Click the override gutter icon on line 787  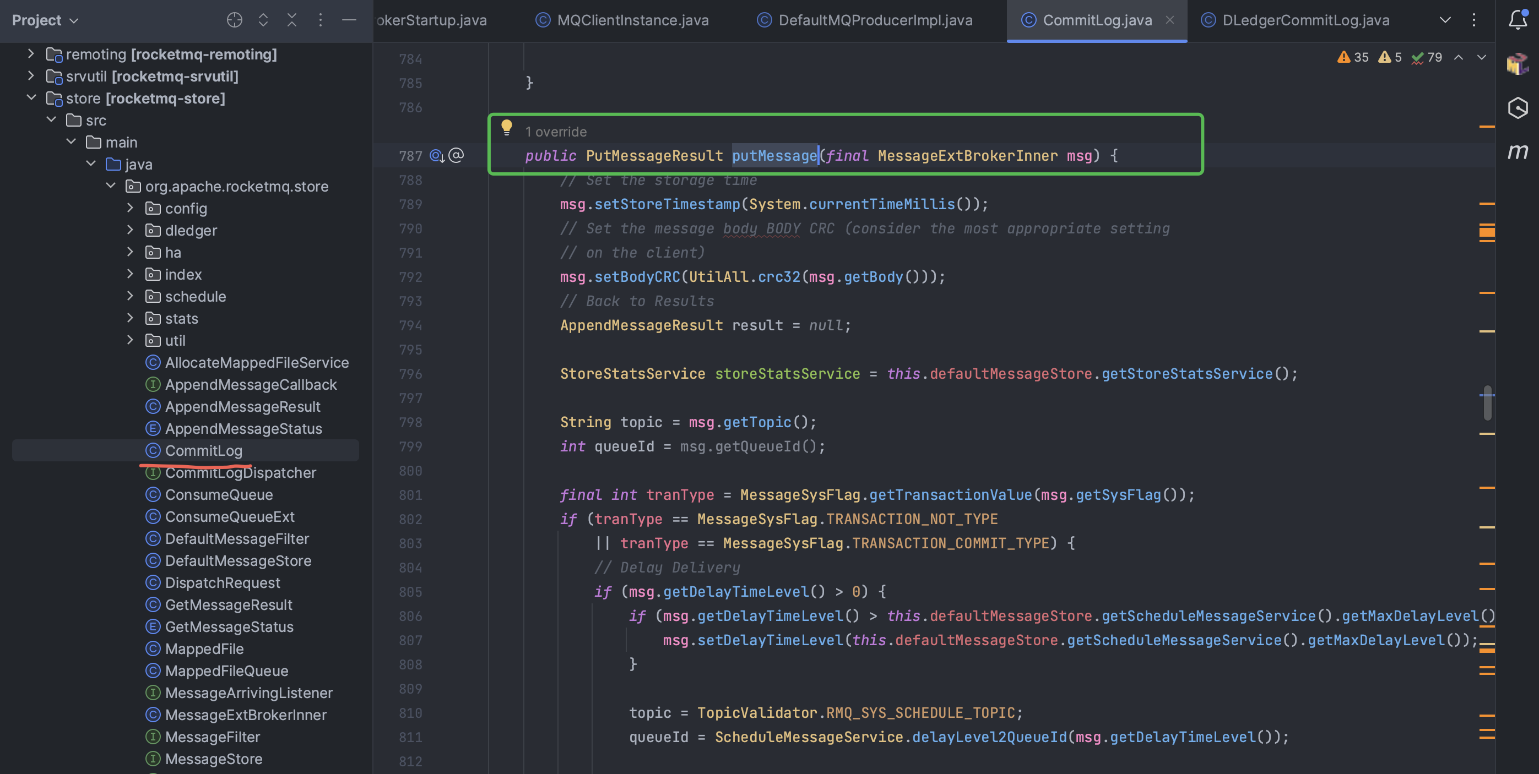pos(437,156)
